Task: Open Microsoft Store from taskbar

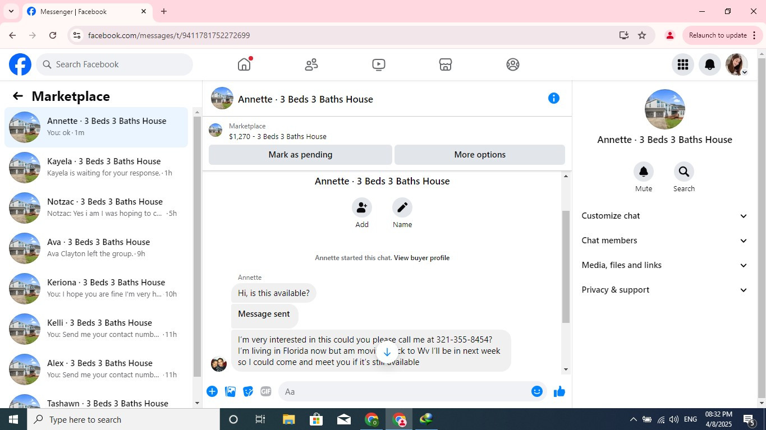Action: pos(317,419)
